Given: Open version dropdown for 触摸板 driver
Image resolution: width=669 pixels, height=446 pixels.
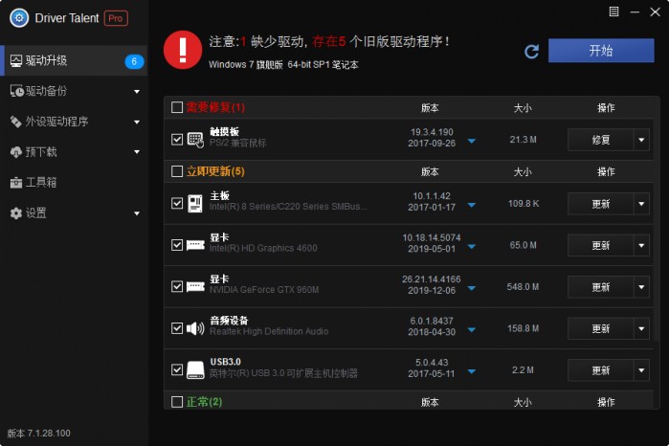Looking at the screenshot, I should pos(471,141).
